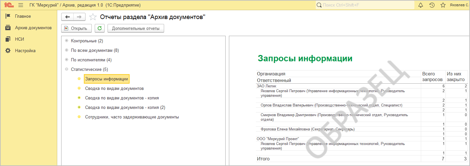Click the Статистические (5) label
Image resolution: width=470 pixels, height=166 pixels.
coord(89,69)
